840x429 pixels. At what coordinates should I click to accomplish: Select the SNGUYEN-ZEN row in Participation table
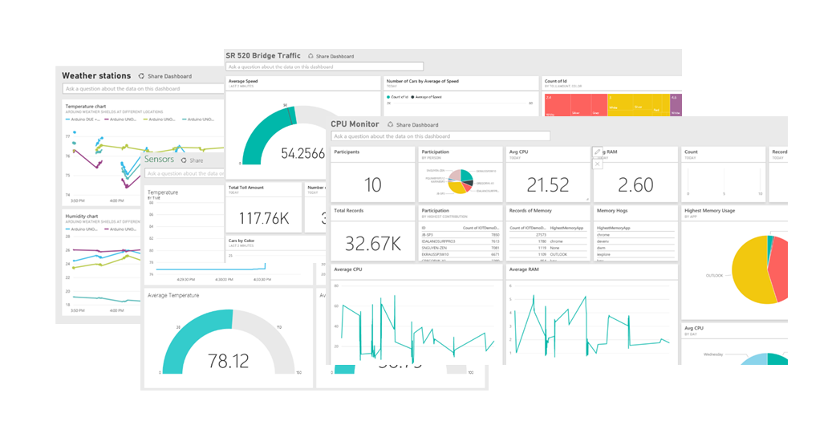pos(461,248)
